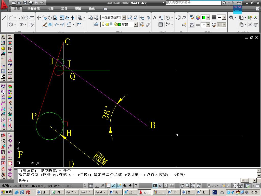Screen dimensions: 261x196
Task: Toggle lineweight display in status bar
Action: (130, 186)
